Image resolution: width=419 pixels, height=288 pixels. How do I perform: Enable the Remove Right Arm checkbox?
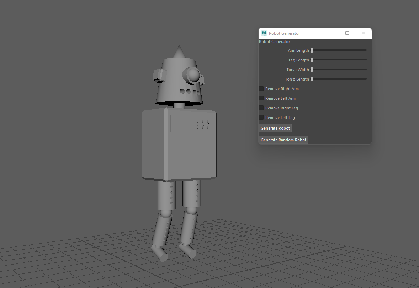pos(261,89)
